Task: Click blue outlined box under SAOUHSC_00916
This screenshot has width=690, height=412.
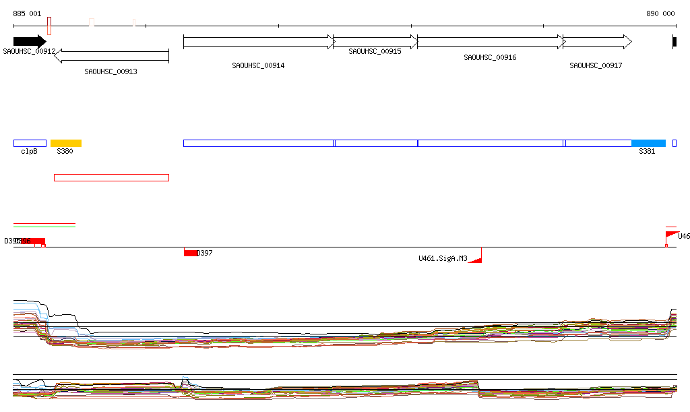Action: coord(491,143)
